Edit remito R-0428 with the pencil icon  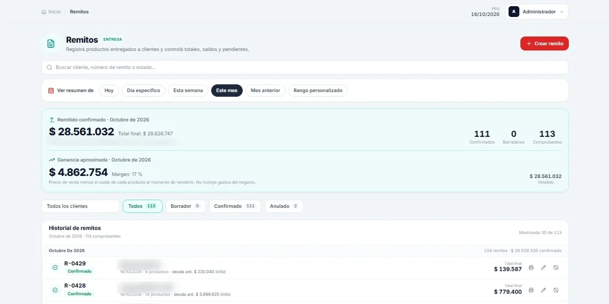(x=543, y=290)
